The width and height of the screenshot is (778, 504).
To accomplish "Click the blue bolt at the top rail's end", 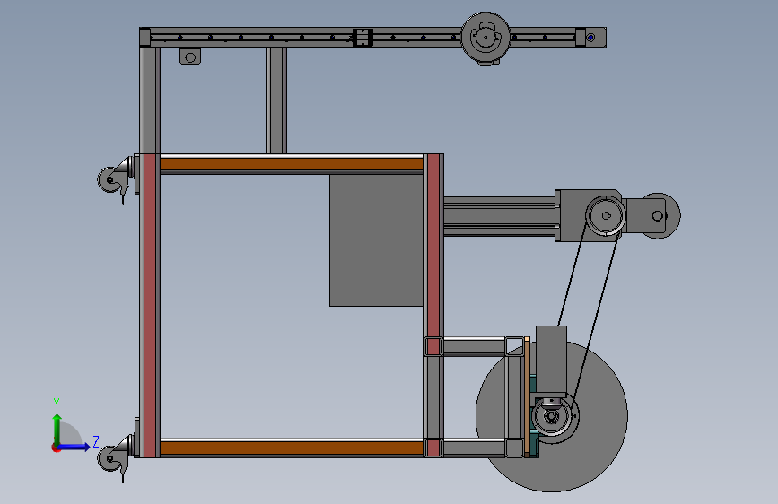I will click(x=590, y=37).
